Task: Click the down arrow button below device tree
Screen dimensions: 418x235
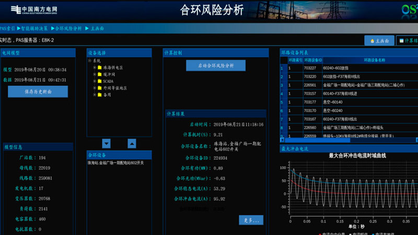Action: pos(106,143)
